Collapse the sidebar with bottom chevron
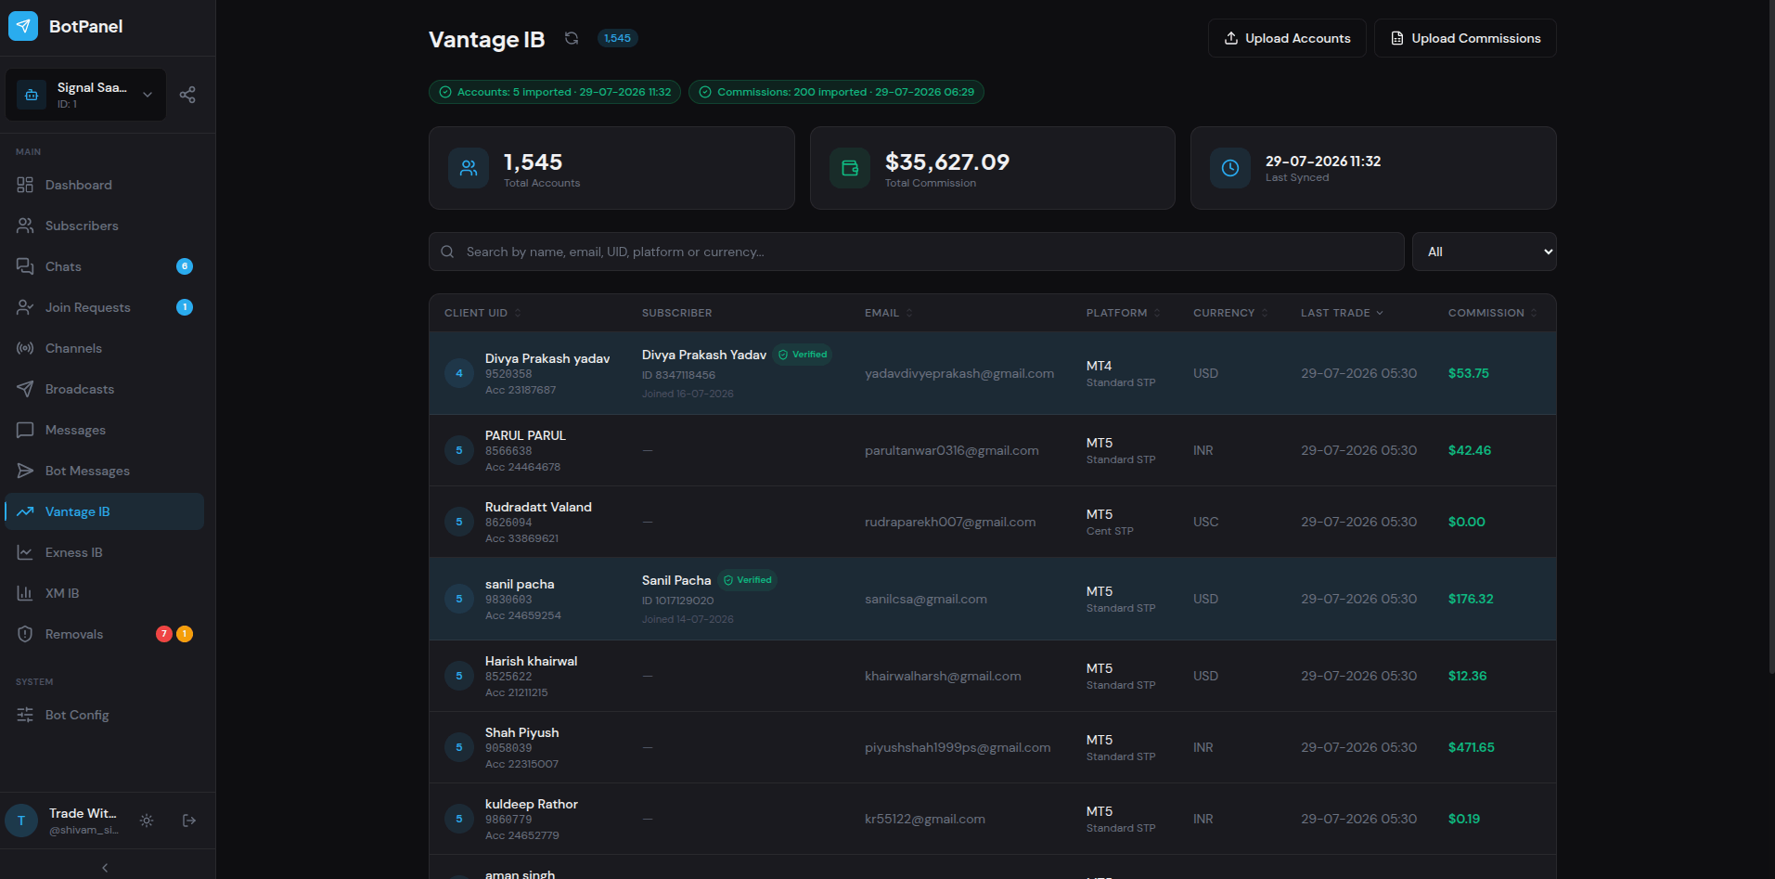1775x879 pixels. [105, 868]
